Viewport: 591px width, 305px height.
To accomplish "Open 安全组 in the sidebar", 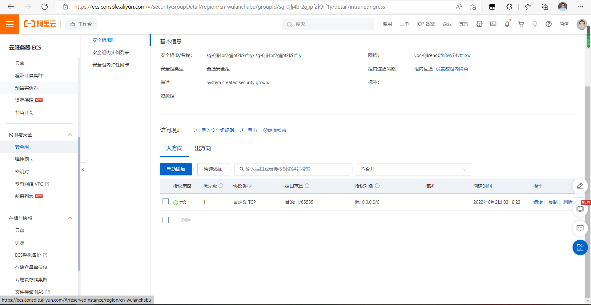I will [x=22, y=147].
